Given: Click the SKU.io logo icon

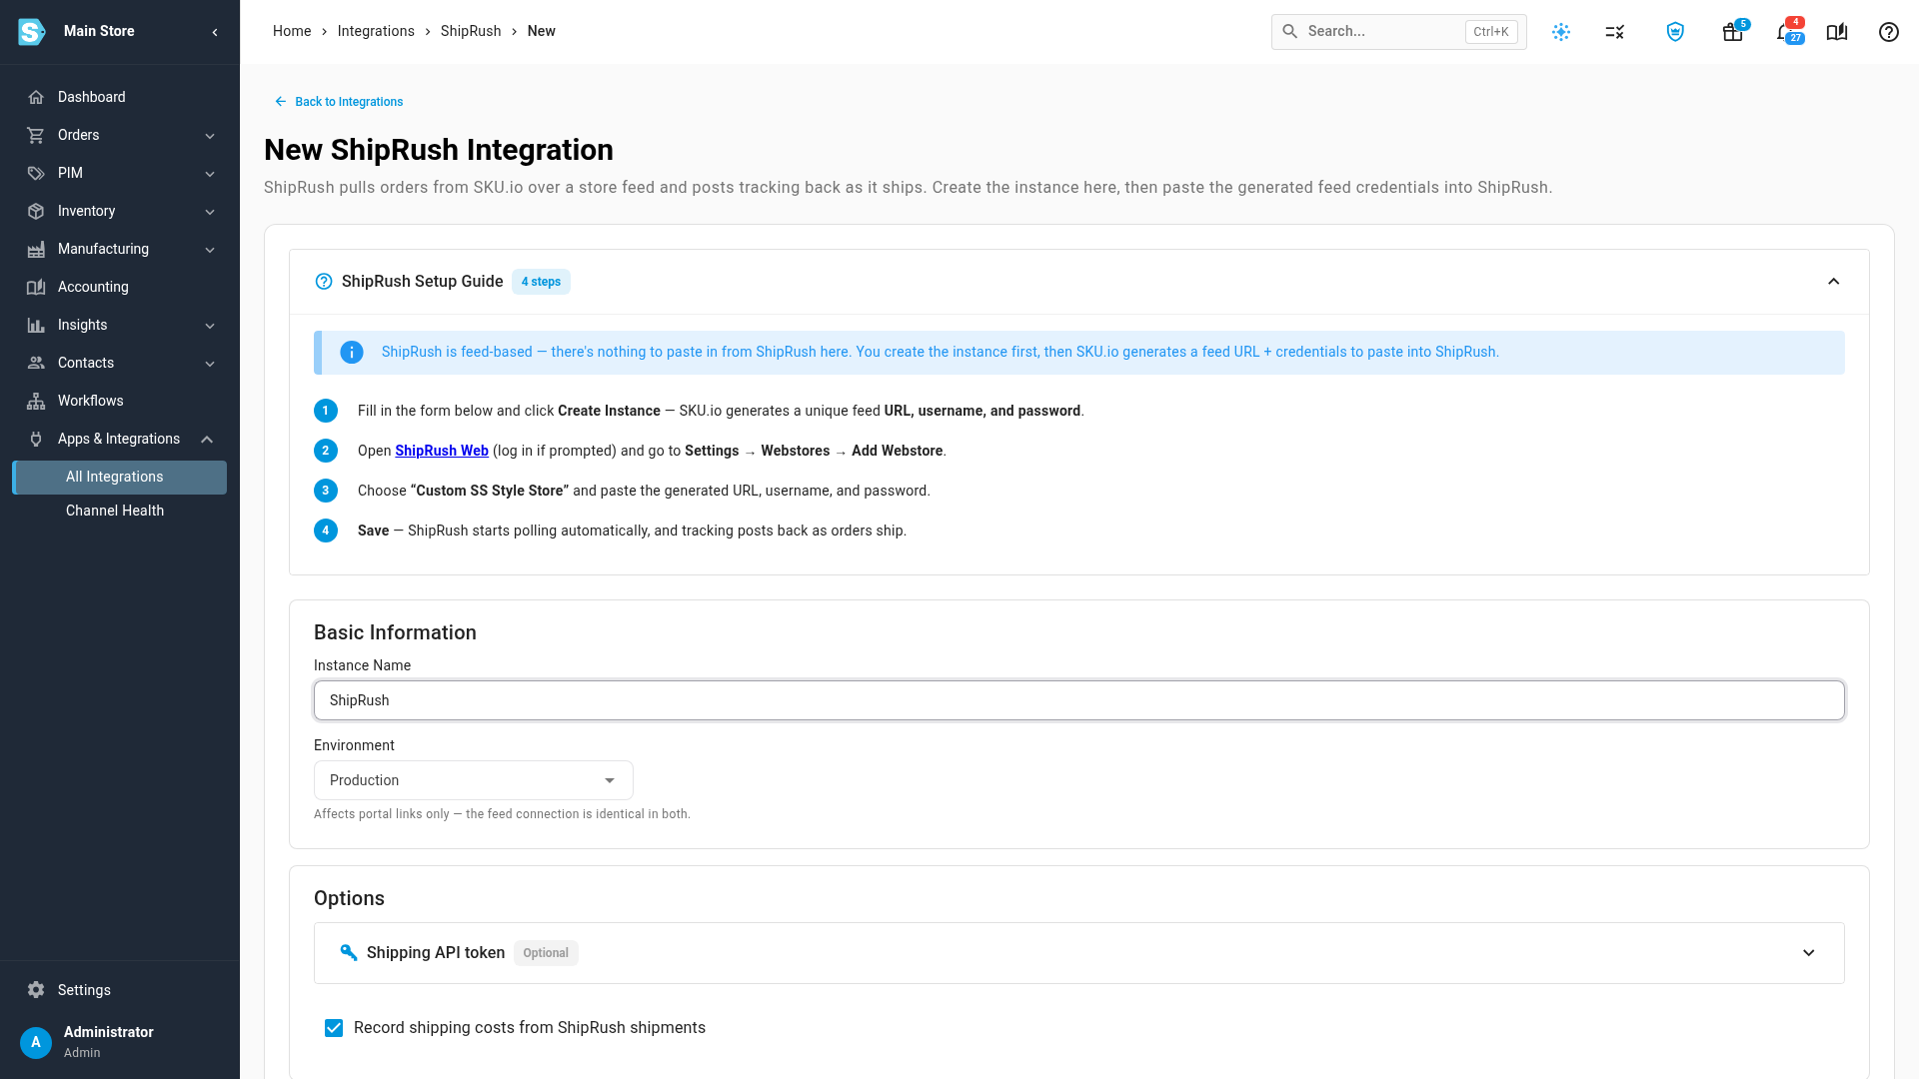Looking at the screenshot, I should pos(32,31).
